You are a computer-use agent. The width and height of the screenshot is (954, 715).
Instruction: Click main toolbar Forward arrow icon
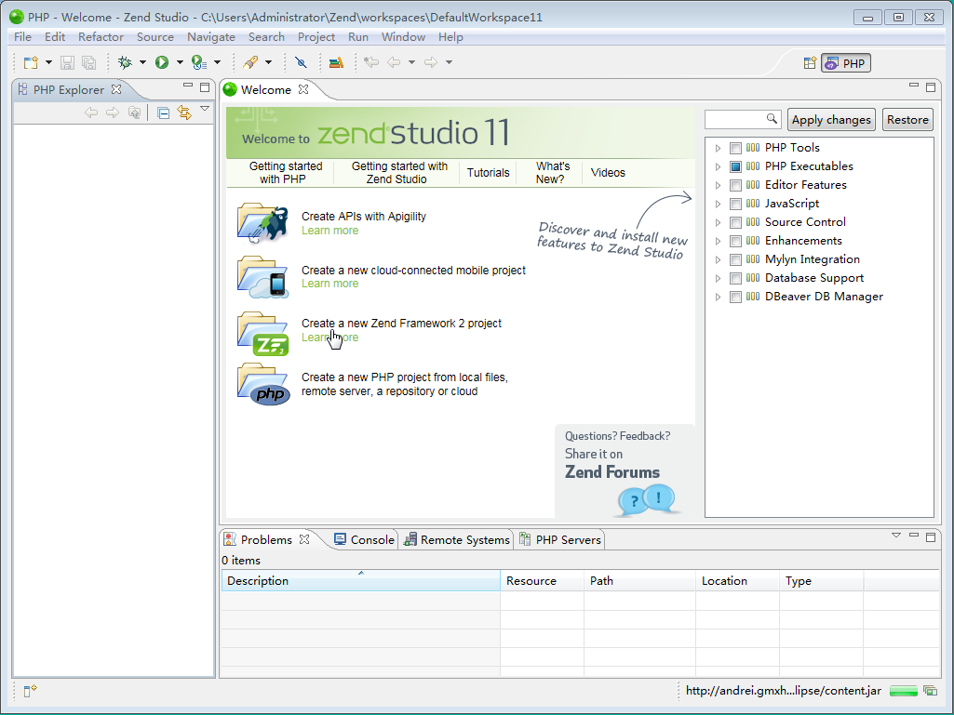431,62
